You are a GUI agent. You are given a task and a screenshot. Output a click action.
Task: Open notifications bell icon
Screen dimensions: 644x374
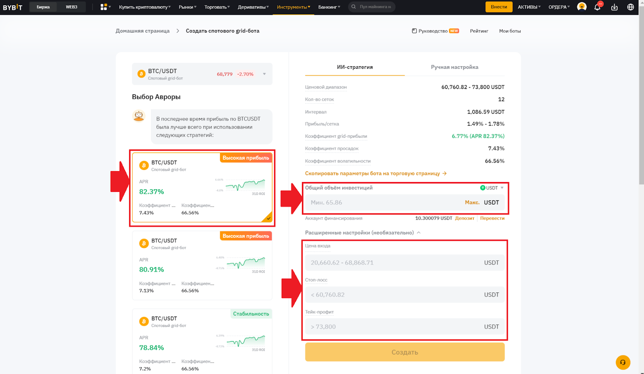pyautogui.click(x=597, y=7)
